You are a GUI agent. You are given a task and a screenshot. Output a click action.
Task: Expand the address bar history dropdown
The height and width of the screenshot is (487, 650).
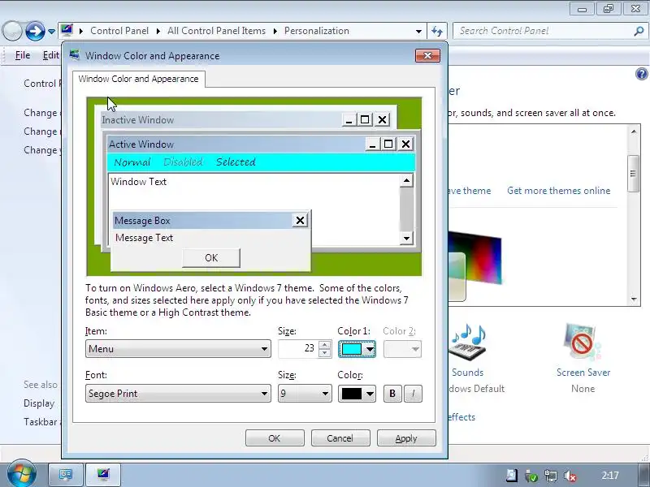418,31
